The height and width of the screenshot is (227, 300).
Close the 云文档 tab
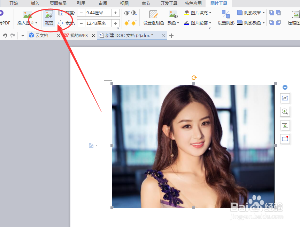coord(58,36)
